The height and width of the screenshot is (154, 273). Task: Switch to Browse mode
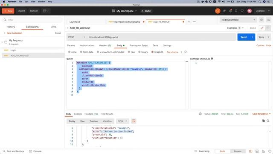[x=238, y=151]
